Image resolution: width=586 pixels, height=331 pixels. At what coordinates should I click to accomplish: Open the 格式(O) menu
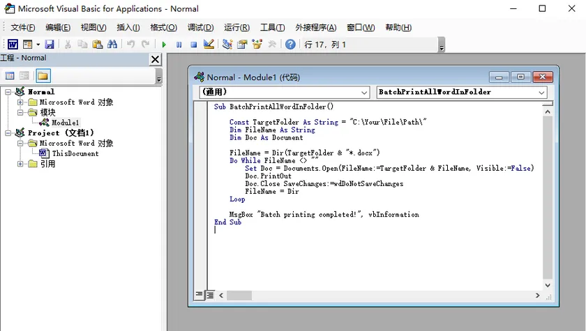click(164, 28)
